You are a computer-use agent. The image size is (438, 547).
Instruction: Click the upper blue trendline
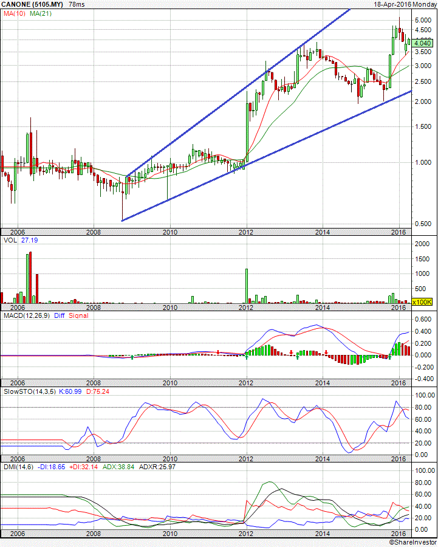pos(238,93)
